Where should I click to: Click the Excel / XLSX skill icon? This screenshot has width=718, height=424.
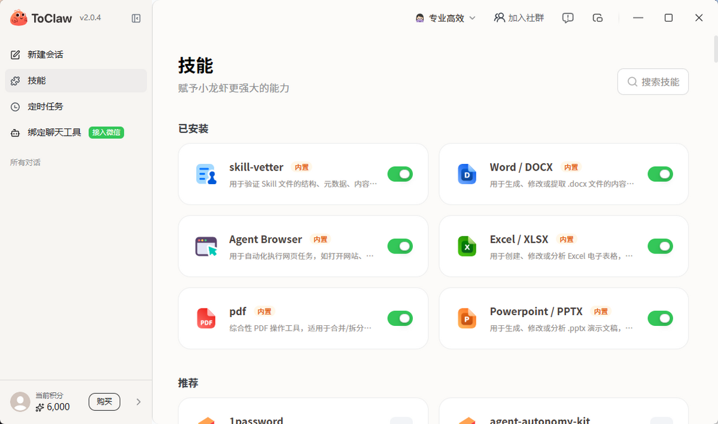pos(467,246)
